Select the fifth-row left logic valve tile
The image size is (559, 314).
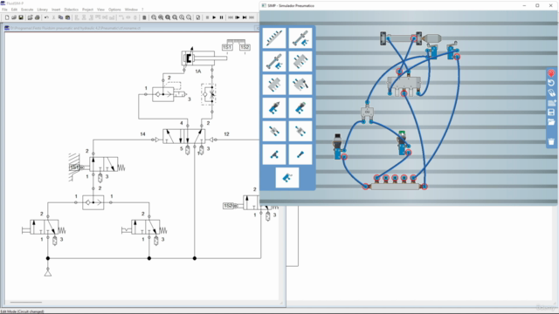[274, 132]
